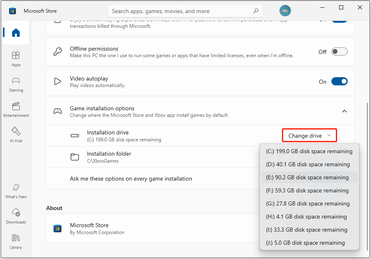Screen dimensions: 371x259
Task: Open the user profile avatar
Action: click(285, 11)
